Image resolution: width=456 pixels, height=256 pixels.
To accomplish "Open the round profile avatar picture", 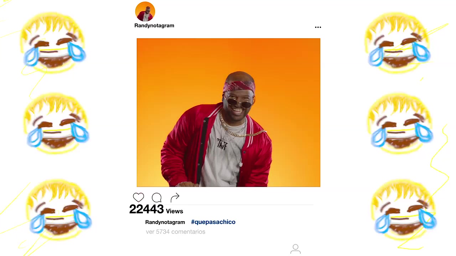I will point(145,11).
